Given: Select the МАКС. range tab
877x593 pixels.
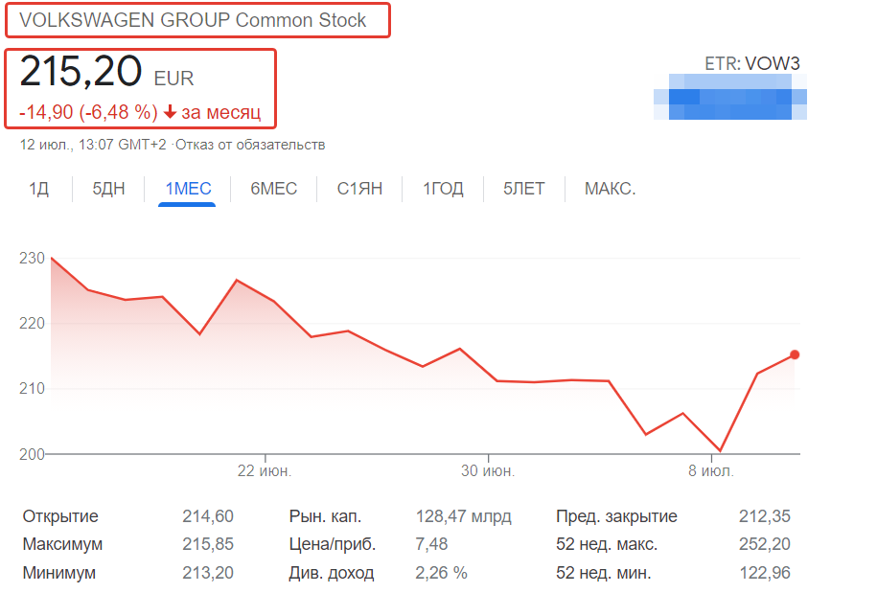Looking at the screenshot, I should (x=610, y=189).
